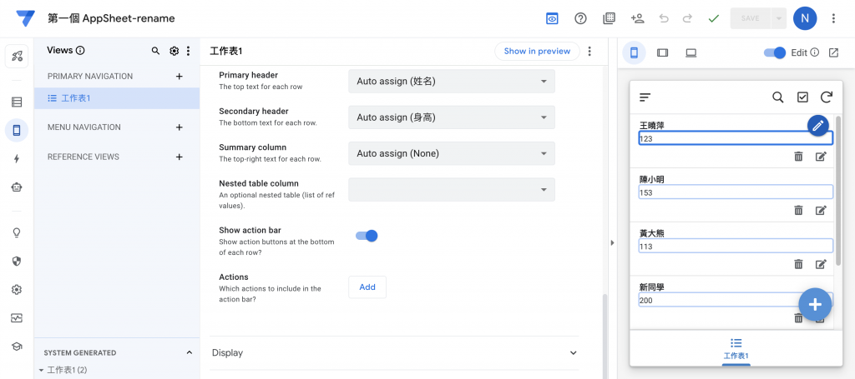Search views with the magnifier icon
The height and width of the screenshot is (379, 855).
point(155,51)
